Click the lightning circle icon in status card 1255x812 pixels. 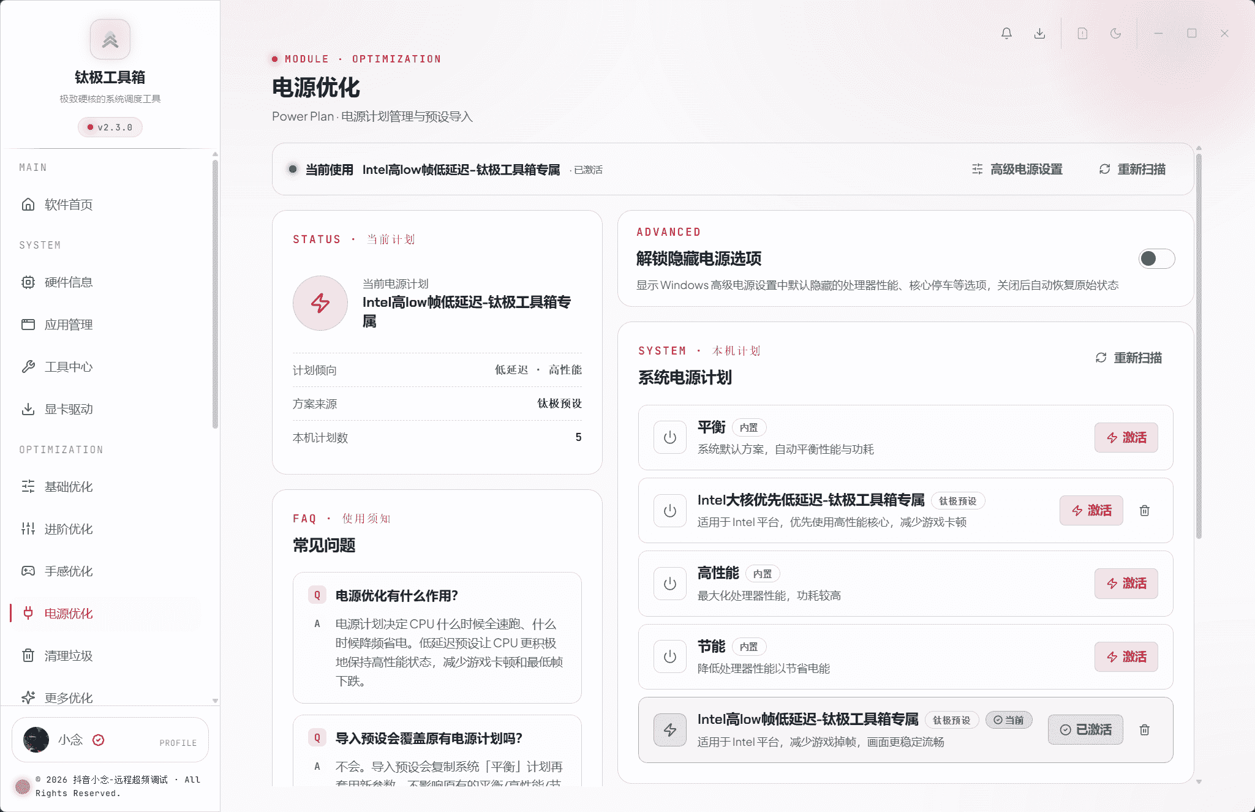[x=320, y=303]
